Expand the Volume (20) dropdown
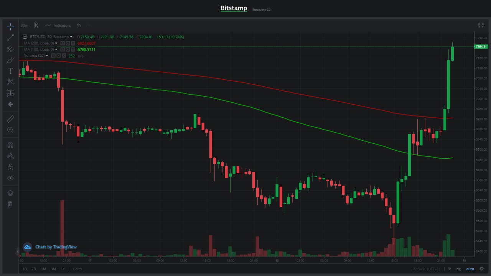Image resolution: width=491 pixels, height=276 pixels. [x=47, y=56]
